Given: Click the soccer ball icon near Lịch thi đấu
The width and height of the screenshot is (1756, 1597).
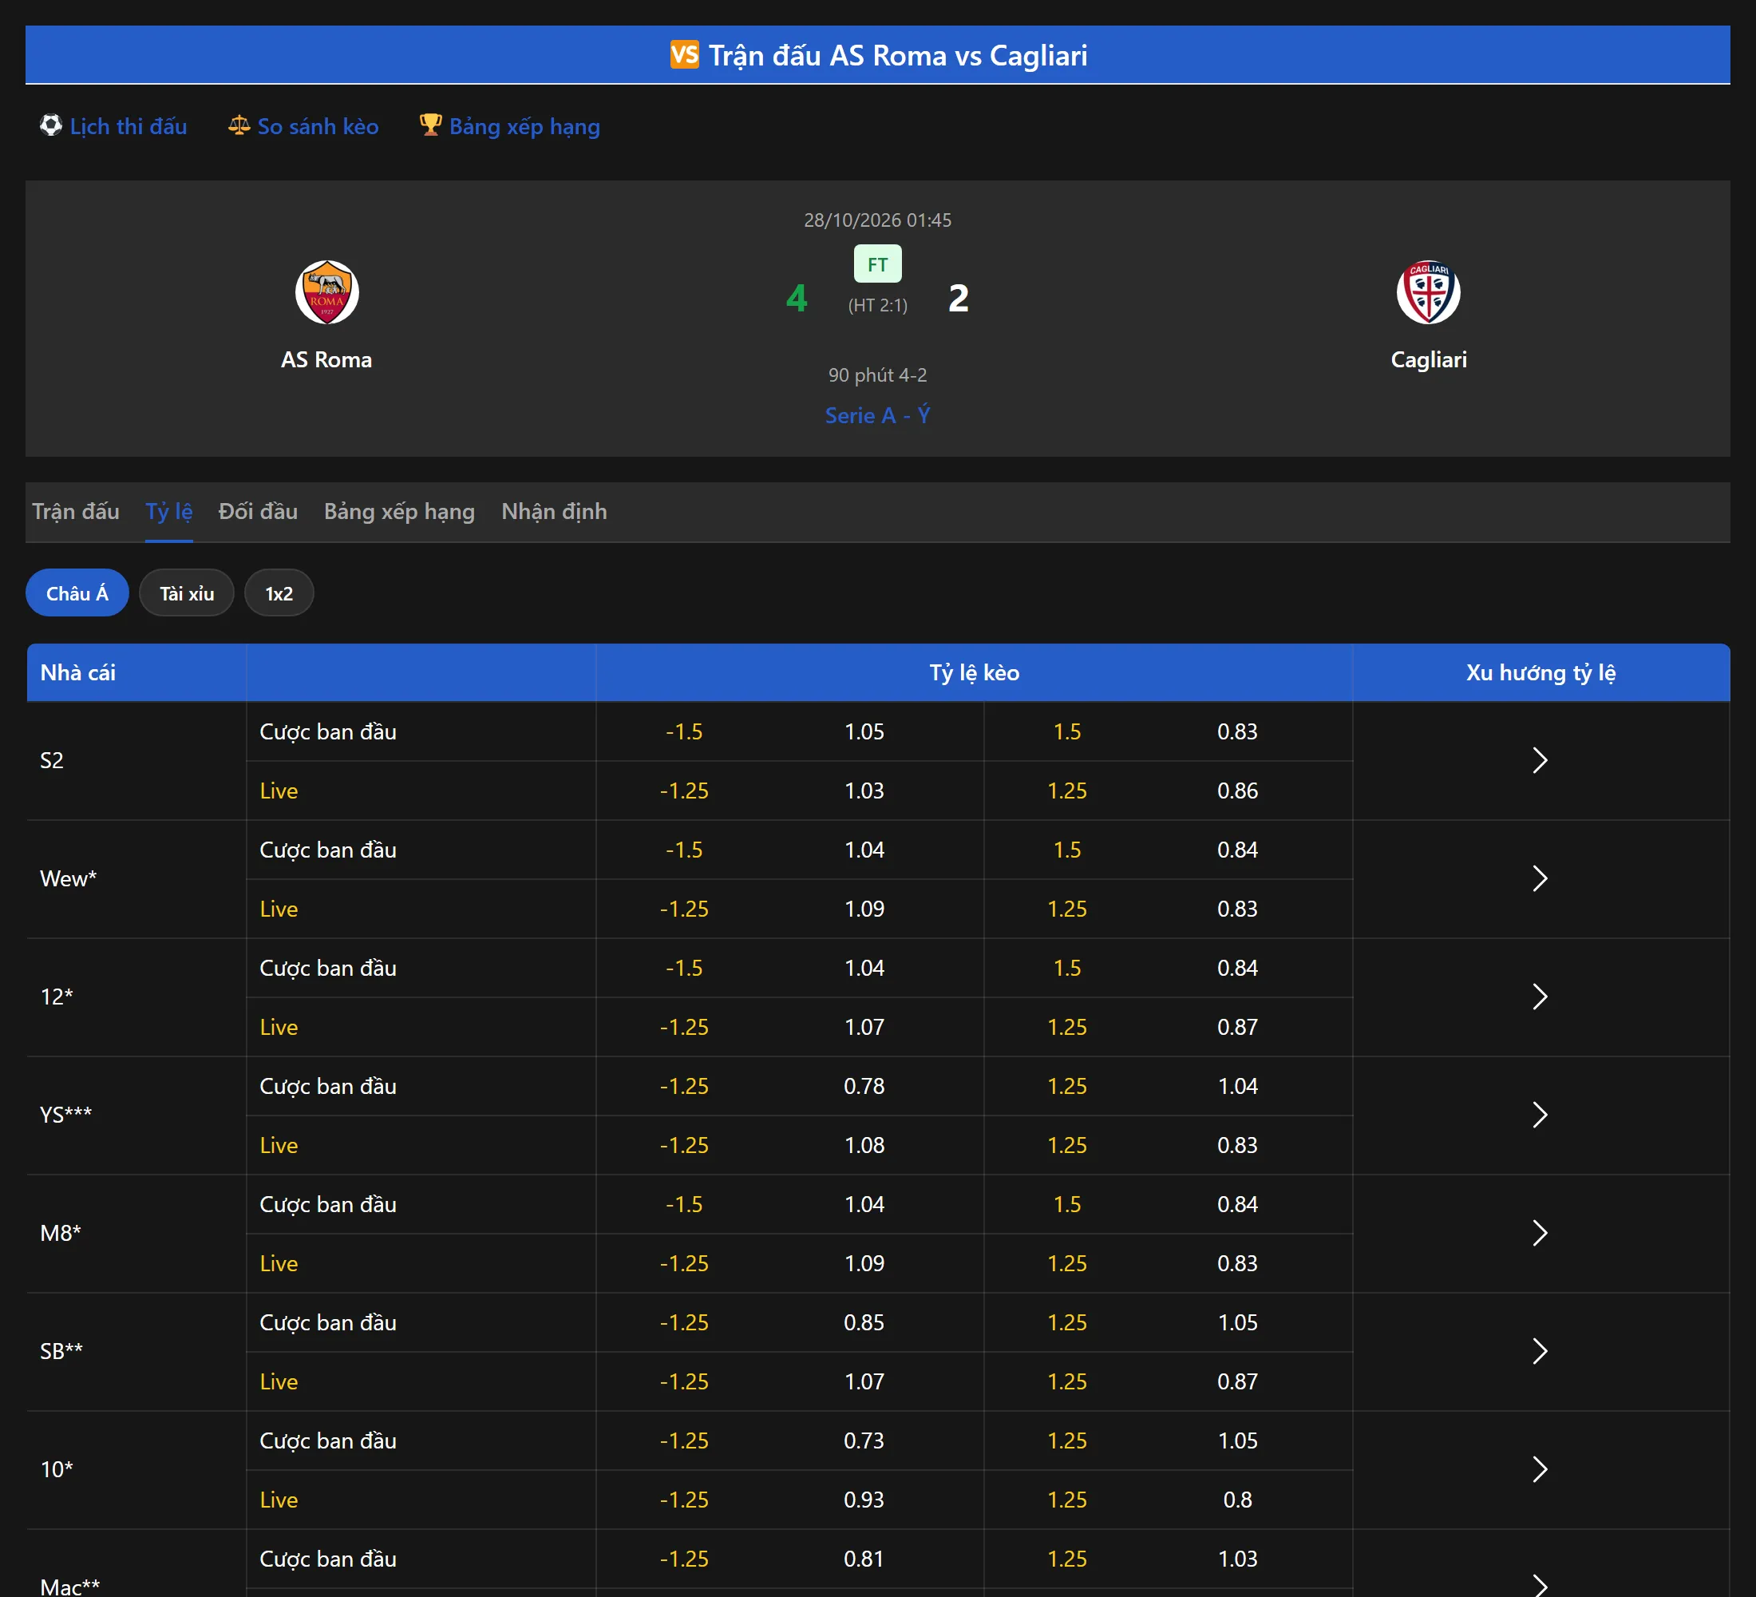Looking at the screenshot, I should pos(50,125).
